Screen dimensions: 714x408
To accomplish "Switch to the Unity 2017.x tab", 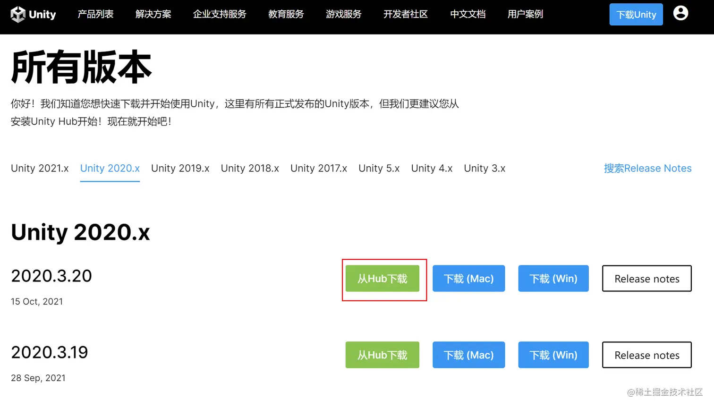I will pyautogui.click(x=319, y=169).
